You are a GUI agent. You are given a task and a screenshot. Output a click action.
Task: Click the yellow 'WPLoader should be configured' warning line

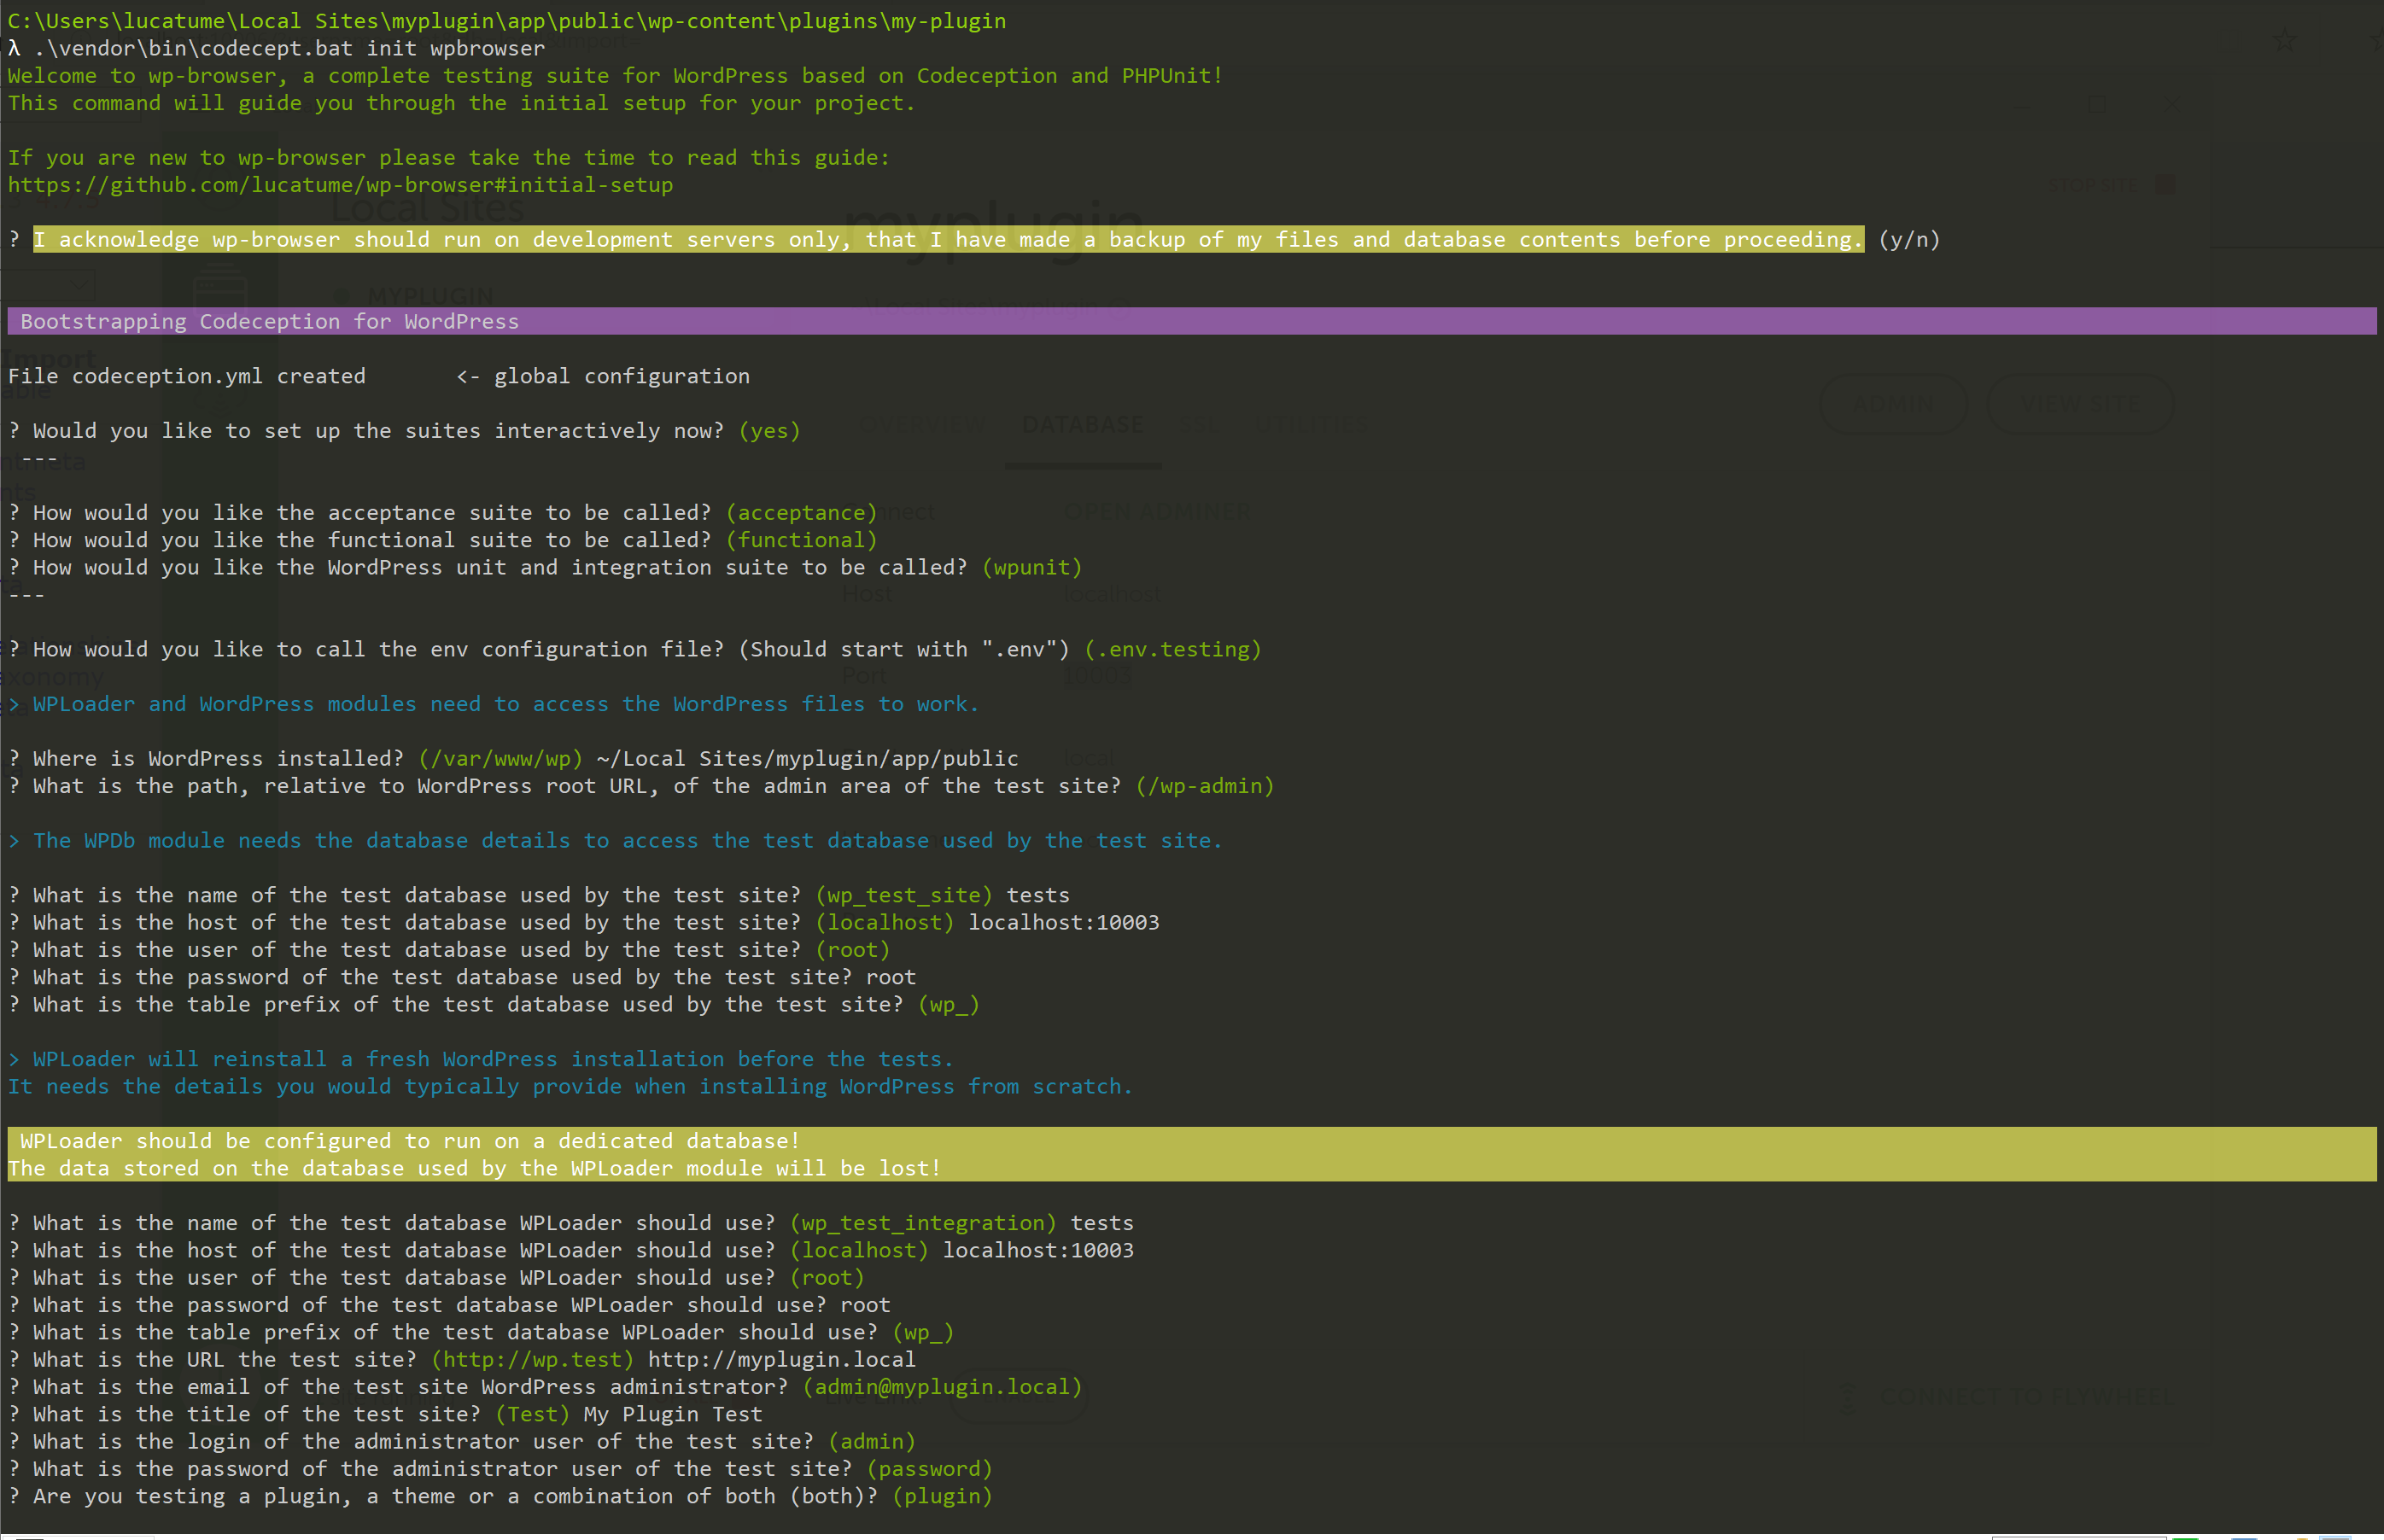tap(1192, 1141)
